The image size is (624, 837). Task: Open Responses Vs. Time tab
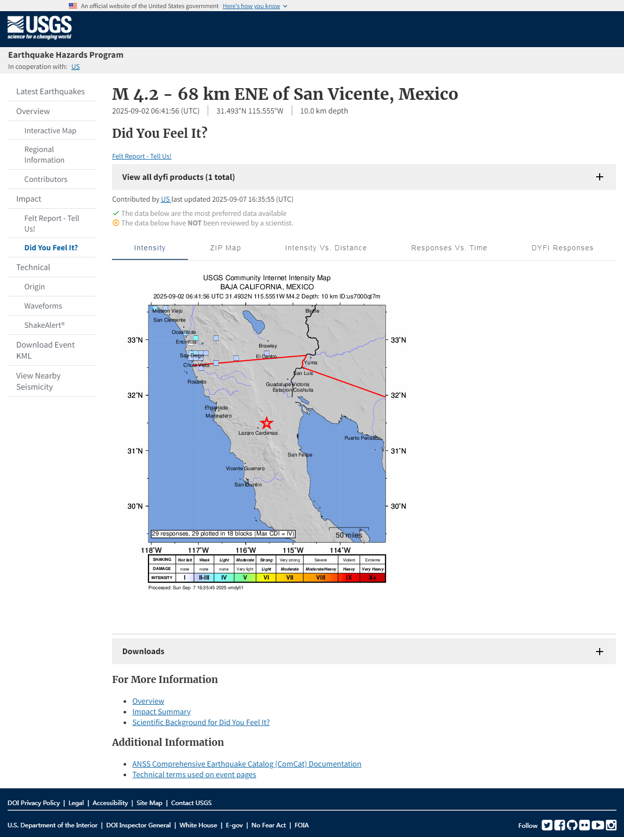[x=449, y=248]
